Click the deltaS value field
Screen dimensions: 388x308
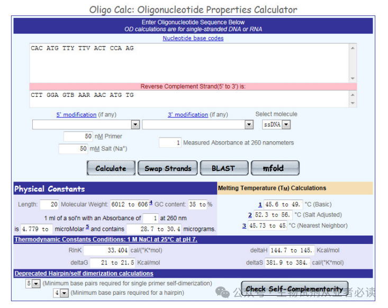[287, 262]
